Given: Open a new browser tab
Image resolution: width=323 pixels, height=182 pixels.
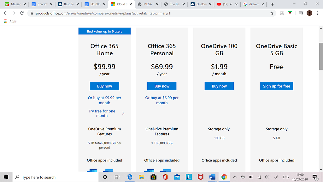Looking at the screenshot, I should point(272,4).
